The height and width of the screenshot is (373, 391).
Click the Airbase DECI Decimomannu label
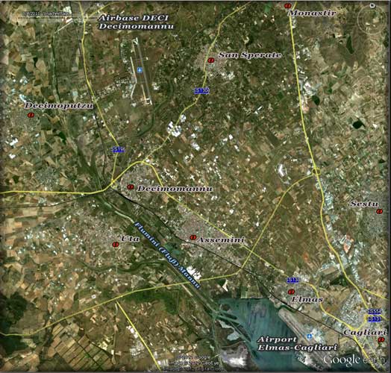pyautogui.click(x=136, y=22)
